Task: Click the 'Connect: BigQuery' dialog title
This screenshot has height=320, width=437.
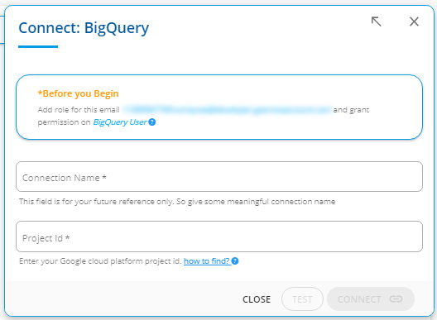Action: click(x=84, y=28)
